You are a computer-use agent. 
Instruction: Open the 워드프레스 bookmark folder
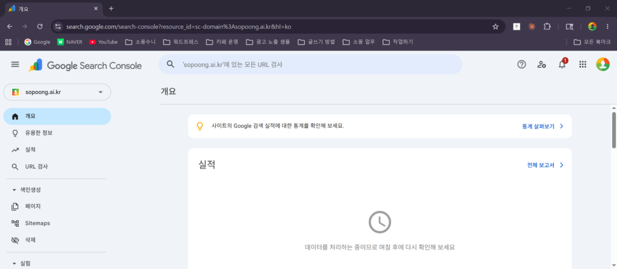(x=181, y=42)
